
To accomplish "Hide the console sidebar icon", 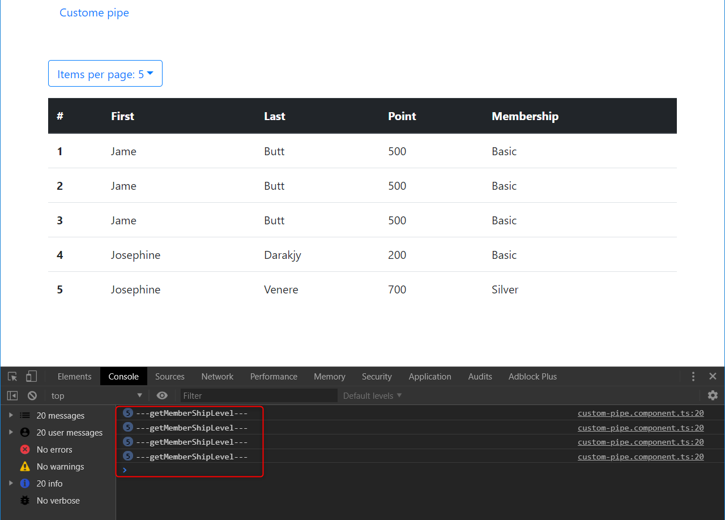I will (x=12, y=395).
